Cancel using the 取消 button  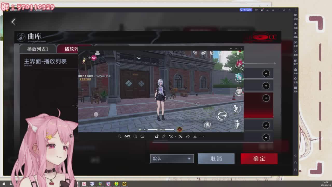click(216, 159)
